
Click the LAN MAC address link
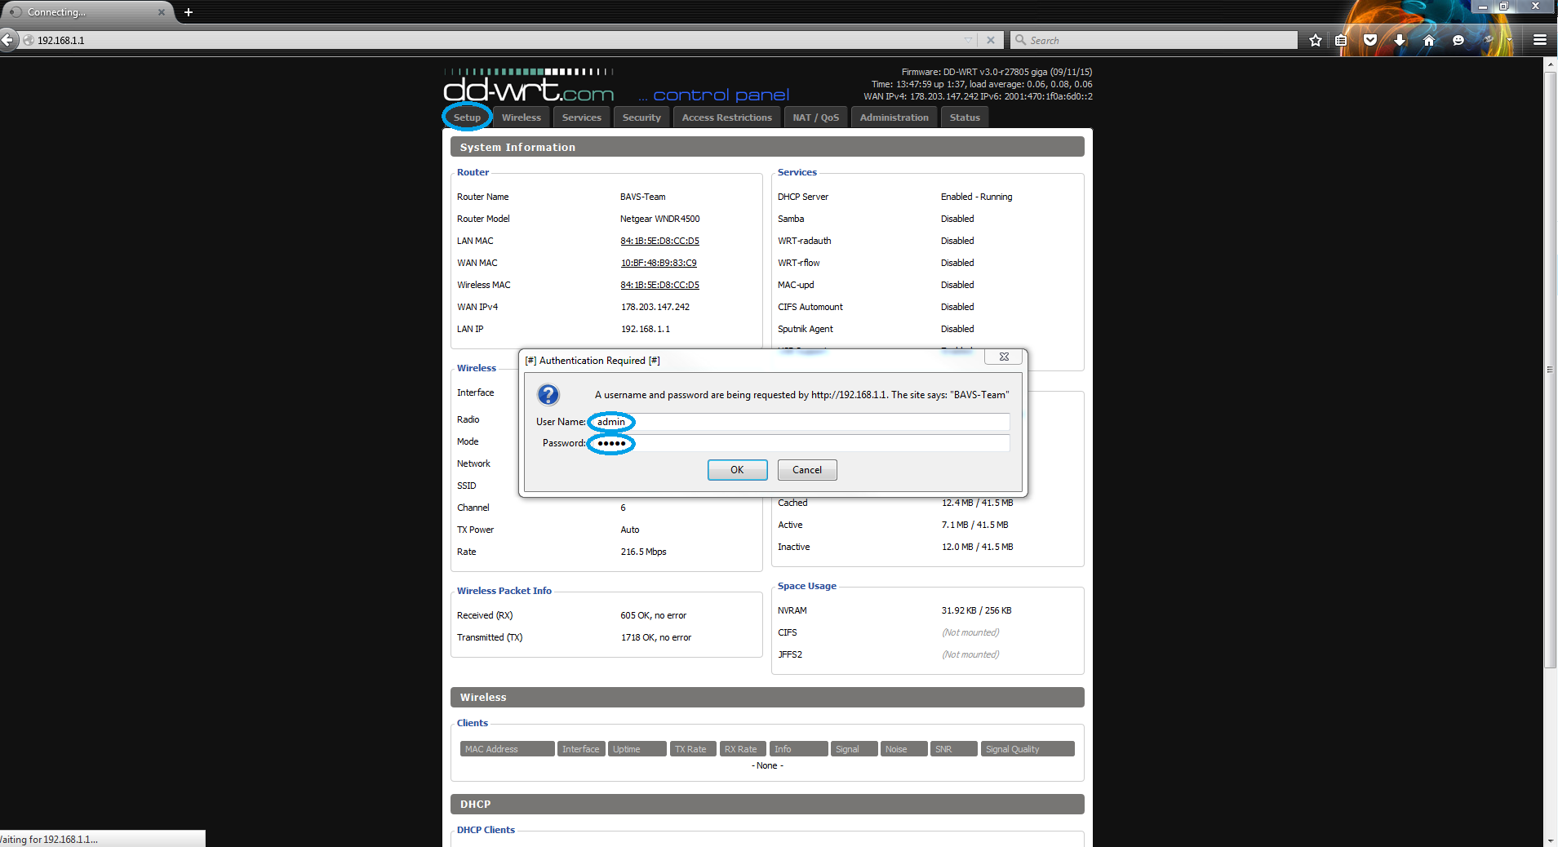coord(659,241)
